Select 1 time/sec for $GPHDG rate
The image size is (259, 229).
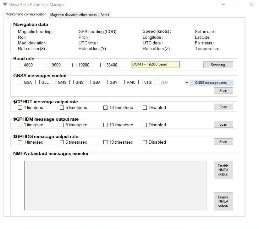click(x=20, y=142)
